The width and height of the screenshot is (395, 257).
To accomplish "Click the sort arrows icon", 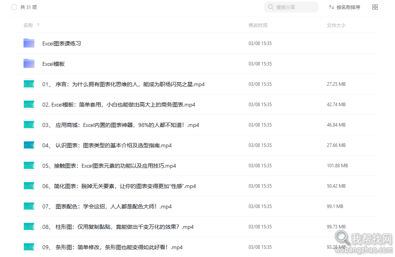I will (x=332, y=7).
